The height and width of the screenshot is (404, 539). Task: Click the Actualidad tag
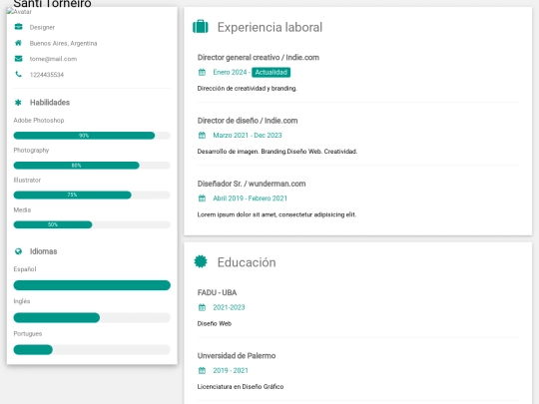(x=270, y=72)
